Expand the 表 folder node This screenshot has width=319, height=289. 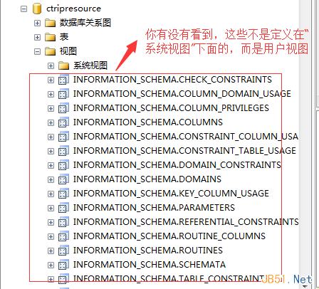point(37,37)
